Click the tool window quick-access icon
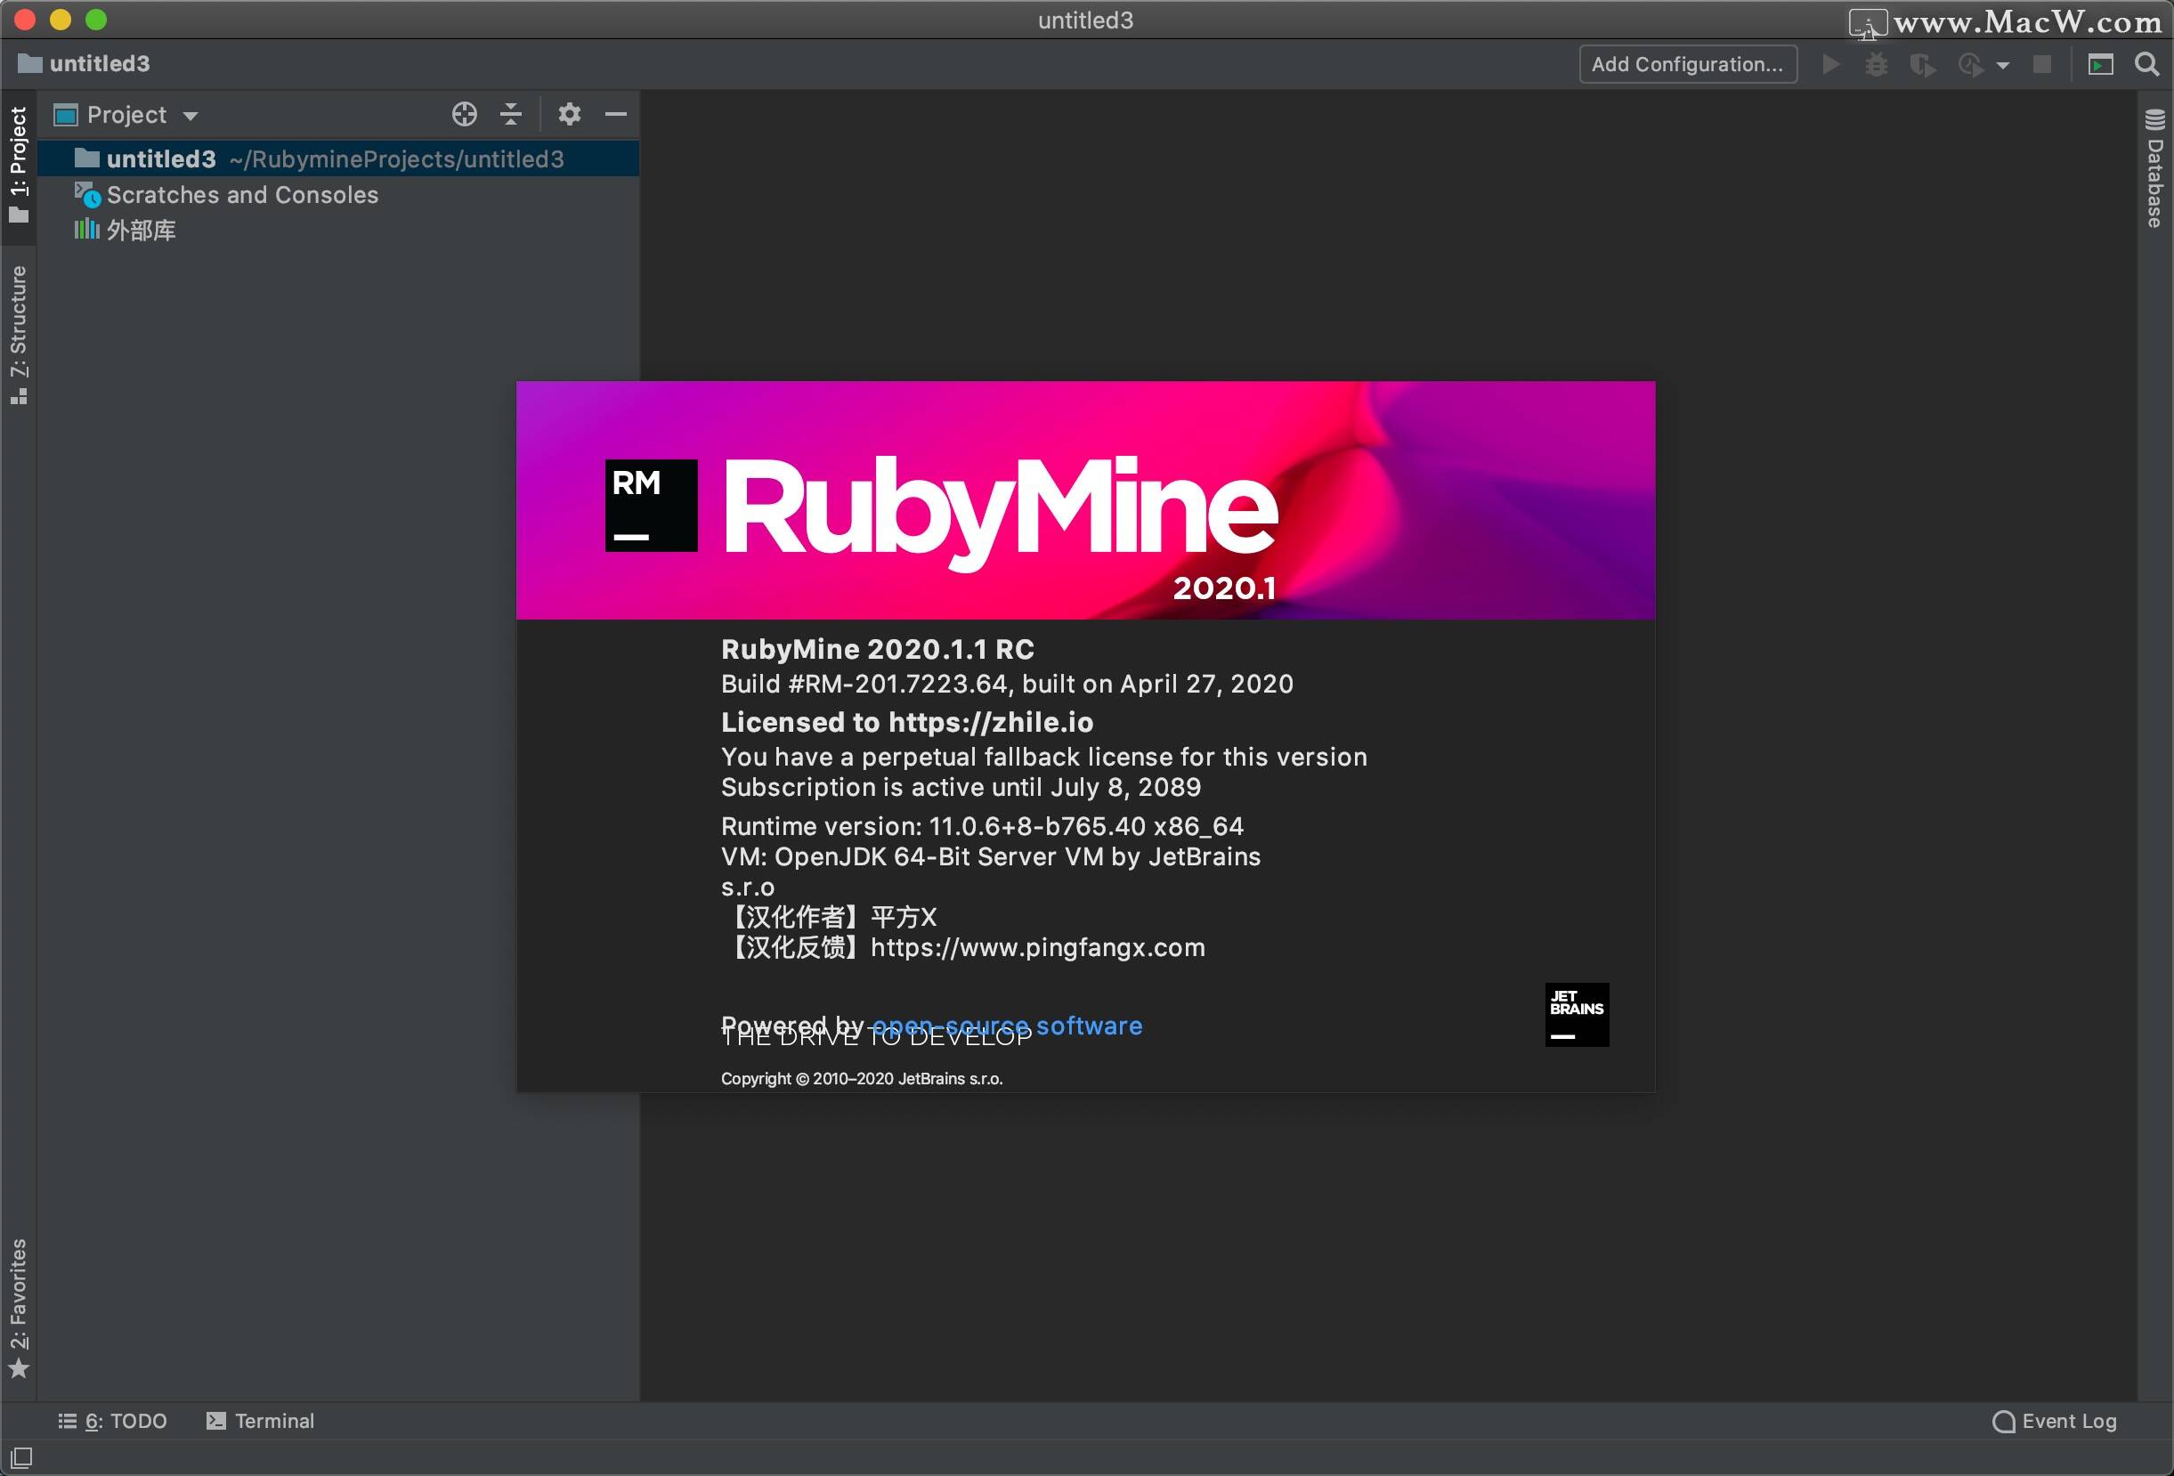2174x1476 pixels. point(20,1457)
